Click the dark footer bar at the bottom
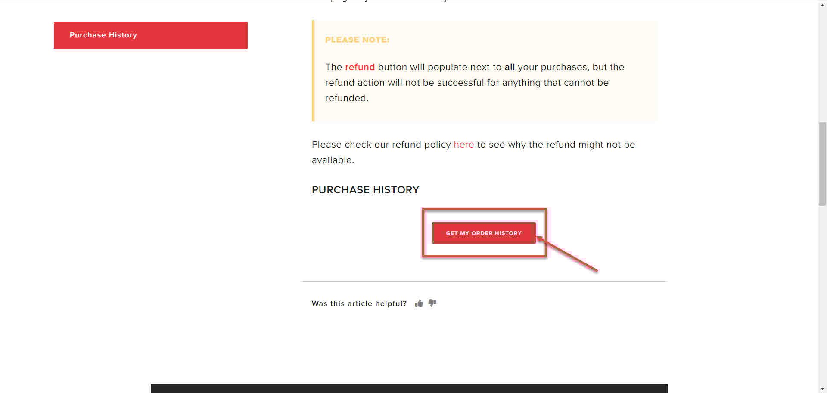 click(409, 388)
